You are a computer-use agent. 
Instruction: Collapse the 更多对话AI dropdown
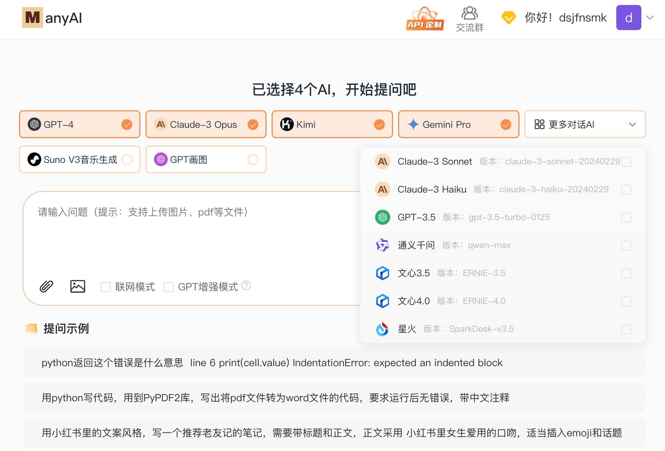(585, 124)
